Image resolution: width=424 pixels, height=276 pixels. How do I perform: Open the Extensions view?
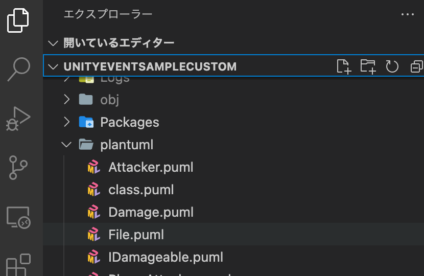click(x=18, y=265)
